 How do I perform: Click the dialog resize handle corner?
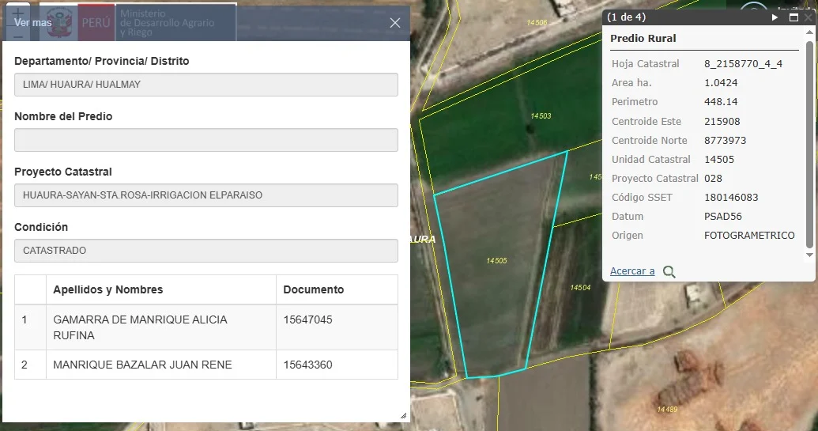(x=403, y=415)
